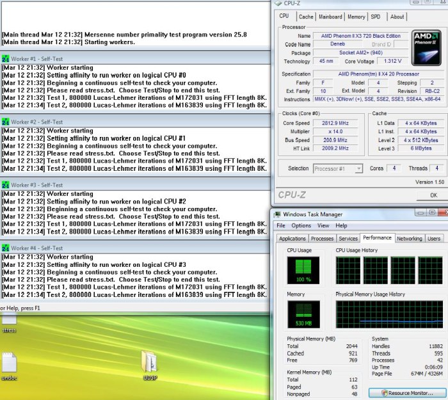Switch to Processes tab in Task Manager
The width and height of the screenshot is (448, 400).
pos(322,239)
